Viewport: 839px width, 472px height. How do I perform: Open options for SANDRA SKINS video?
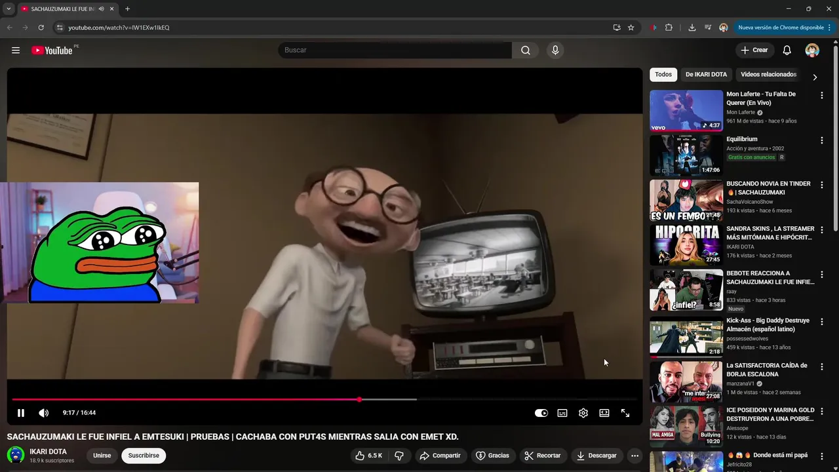pos(821,230)
